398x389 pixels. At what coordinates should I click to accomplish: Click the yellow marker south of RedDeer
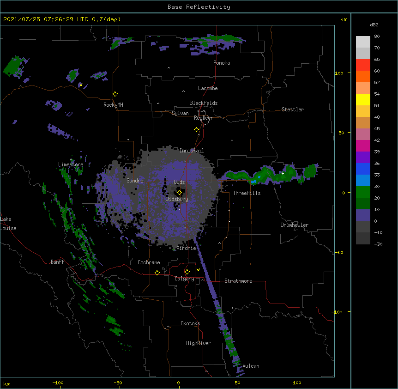196,129
